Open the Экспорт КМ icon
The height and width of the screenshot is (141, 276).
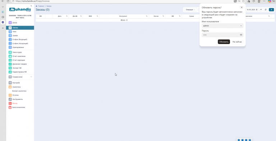10,68
